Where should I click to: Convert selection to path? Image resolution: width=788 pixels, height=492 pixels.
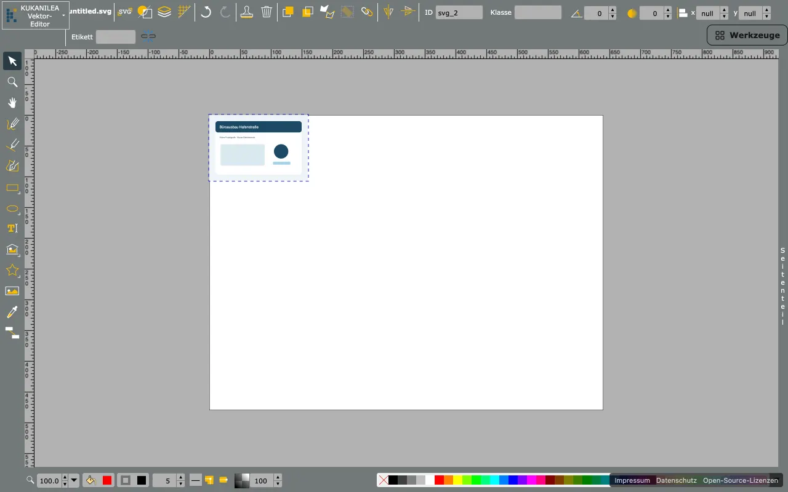(x=328, y=12)
